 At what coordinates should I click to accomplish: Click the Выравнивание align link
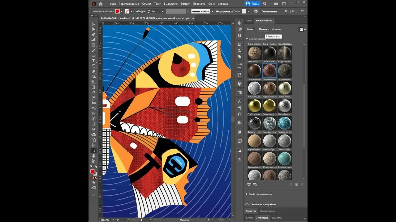tap(269, 11)
